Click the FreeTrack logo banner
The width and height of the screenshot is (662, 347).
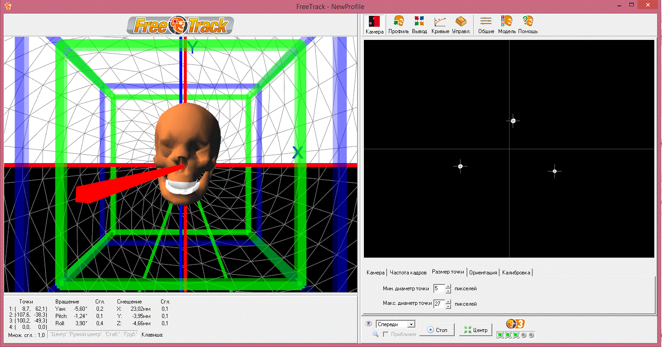[180, 25]
